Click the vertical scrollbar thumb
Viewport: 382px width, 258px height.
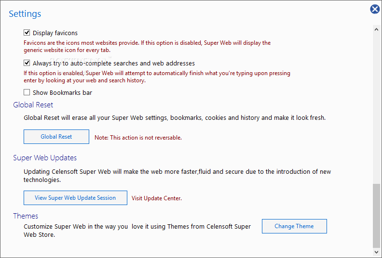tap(376, 216)
